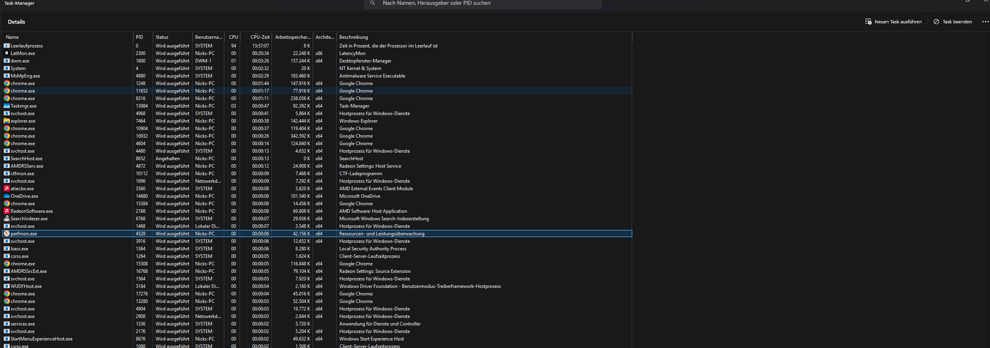Select StartMenuExperienceHost.exe in the list
The image size is (990, 348).
pyautogui.click(x=42, y=339)
